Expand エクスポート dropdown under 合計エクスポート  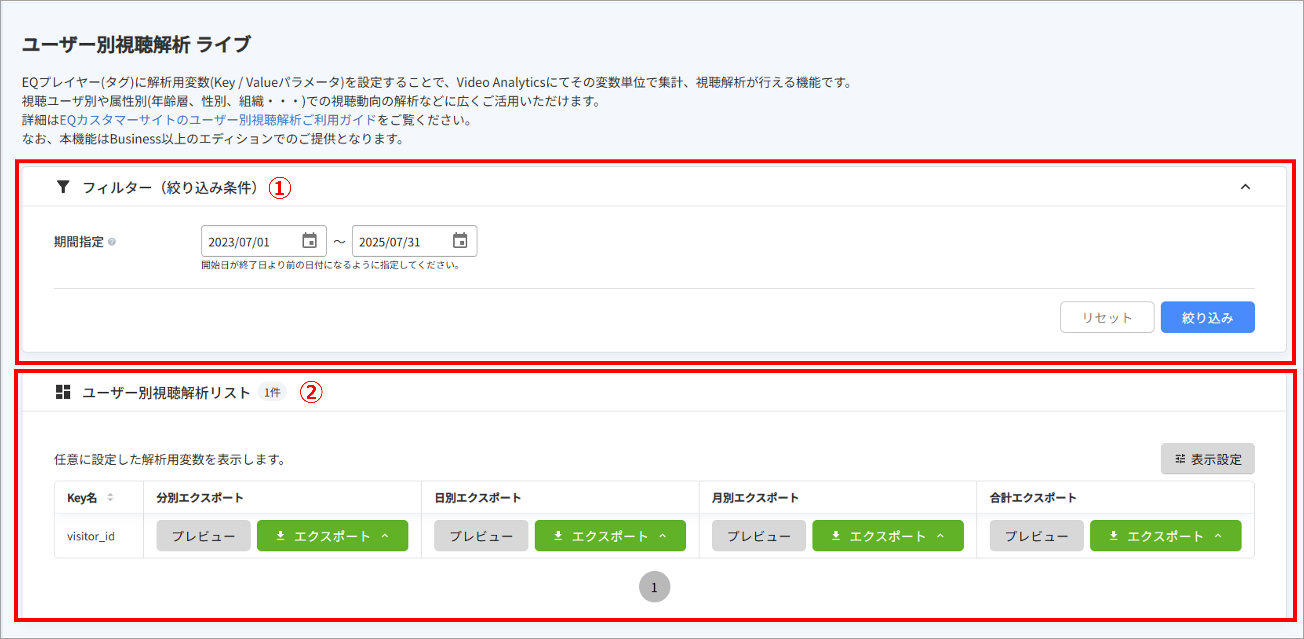coord(1166,536)
